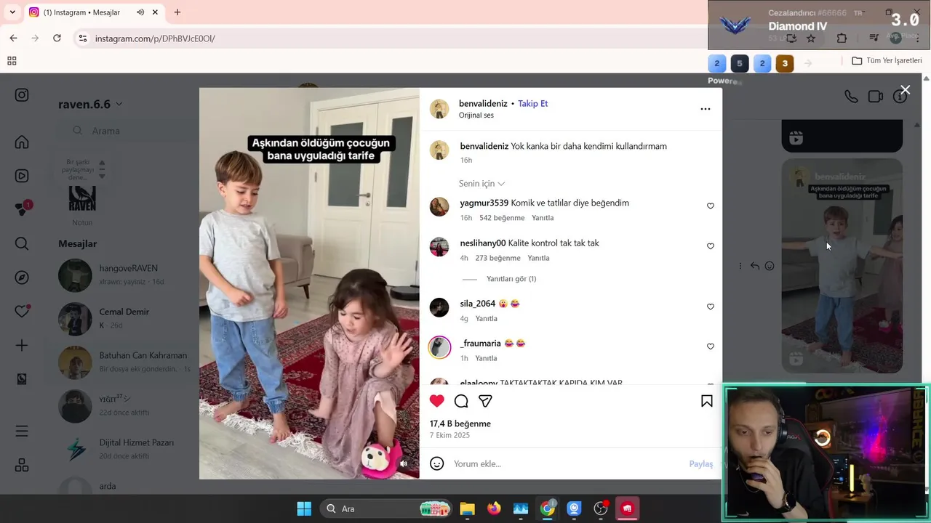Reload the Instagram page

tap(57, 38)
